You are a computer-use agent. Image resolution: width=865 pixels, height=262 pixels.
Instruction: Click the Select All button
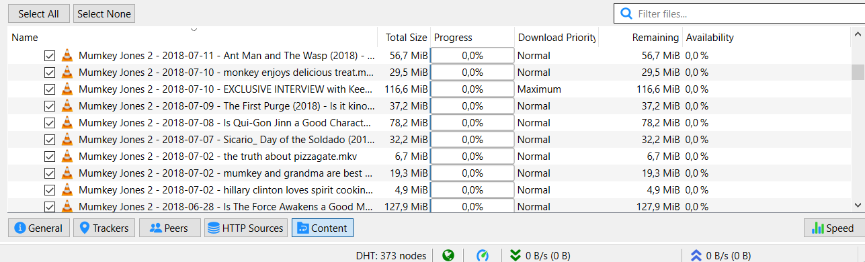pos(38,13)
